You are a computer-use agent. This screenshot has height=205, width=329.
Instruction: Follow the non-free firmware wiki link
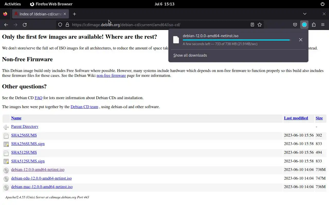click(x=111, y=76)
